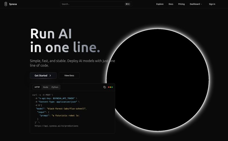
Task: Open the Docs nav link
Action: point(171,4)
